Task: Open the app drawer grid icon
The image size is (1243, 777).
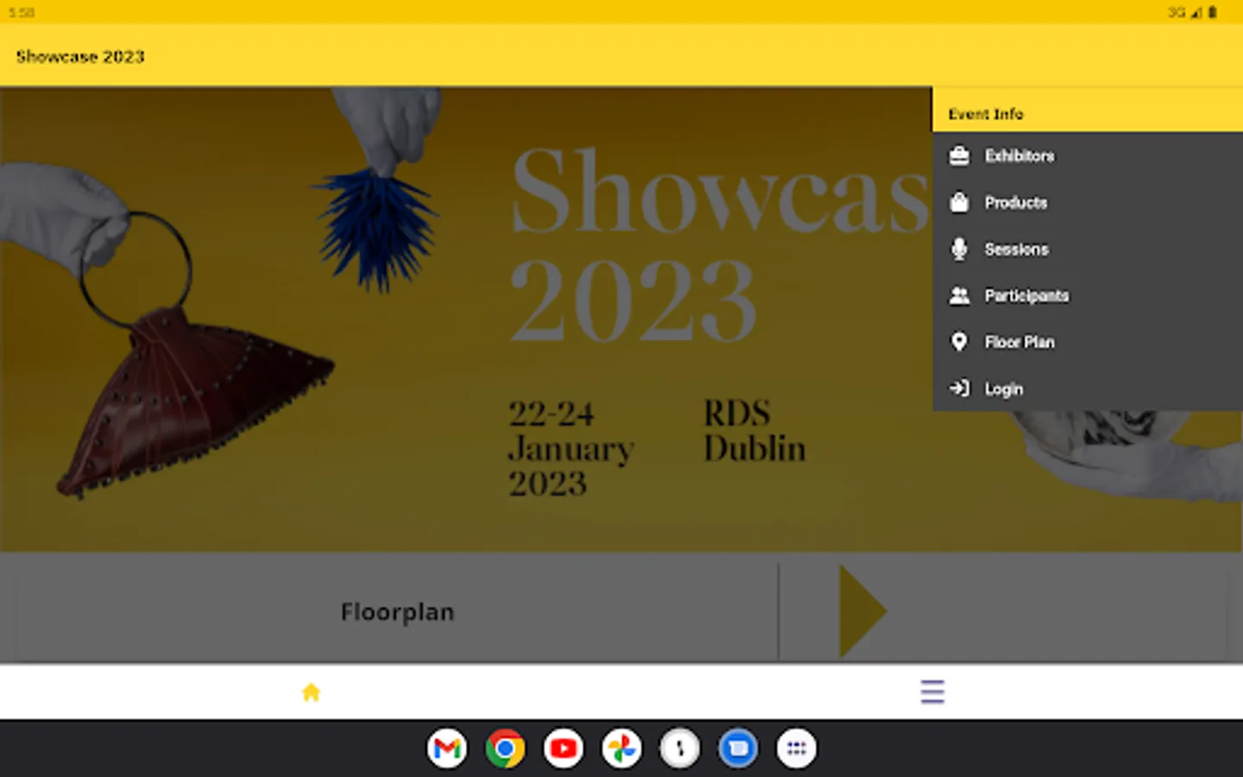Action: coord(797,749)
